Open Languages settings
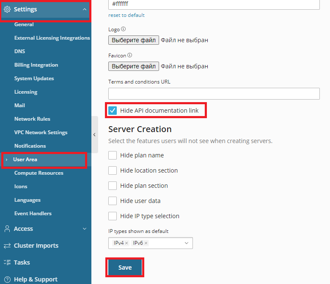330x284 pixels. point(27,200)
